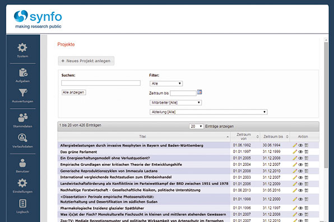Click International vergleichende Rechtsstudien zum Elfenbeinhandel
334x222 pixels.
click(x=116, y=177)
